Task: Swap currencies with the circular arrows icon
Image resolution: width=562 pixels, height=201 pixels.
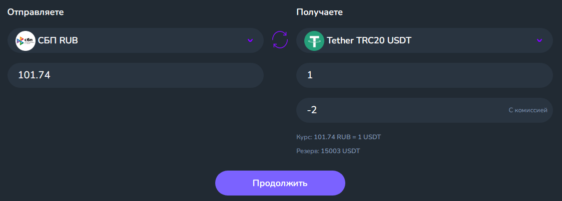Action: point(280,39)
